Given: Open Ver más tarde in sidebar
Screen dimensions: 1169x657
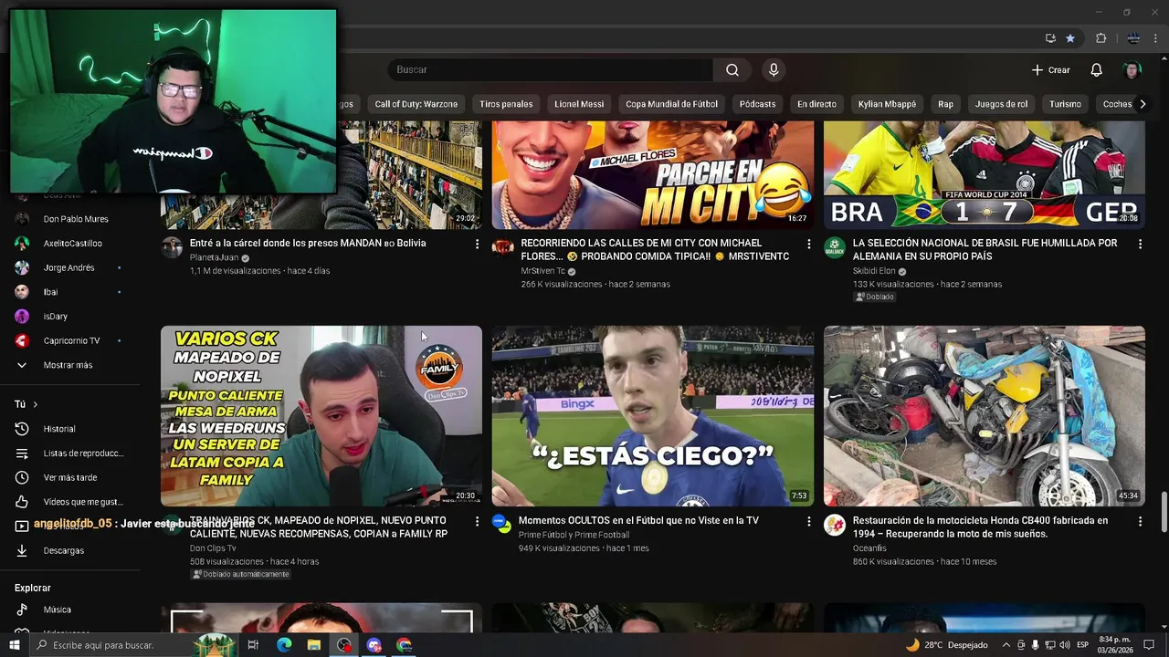Looking at the screenshot, I should pos(70,477).
